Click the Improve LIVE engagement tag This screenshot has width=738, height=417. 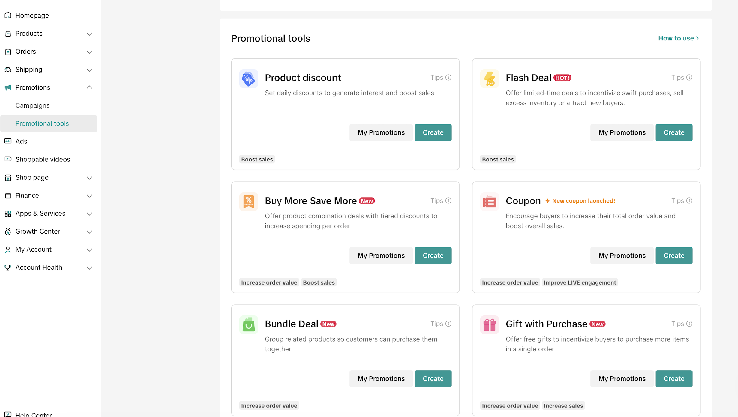(580, 282)
